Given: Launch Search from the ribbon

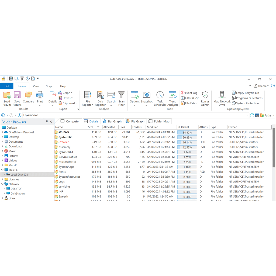Looking at the screenshot, I should [x=111, y=98].
